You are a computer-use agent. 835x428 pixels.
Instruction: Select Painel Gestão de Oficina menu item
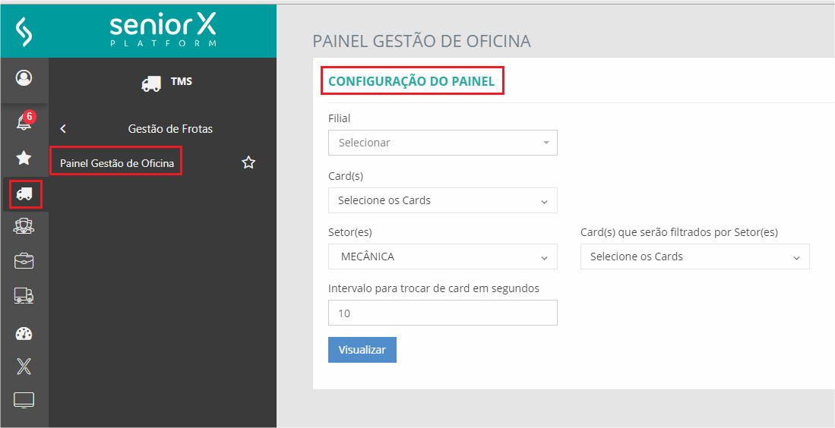click(x=117, y=162)
